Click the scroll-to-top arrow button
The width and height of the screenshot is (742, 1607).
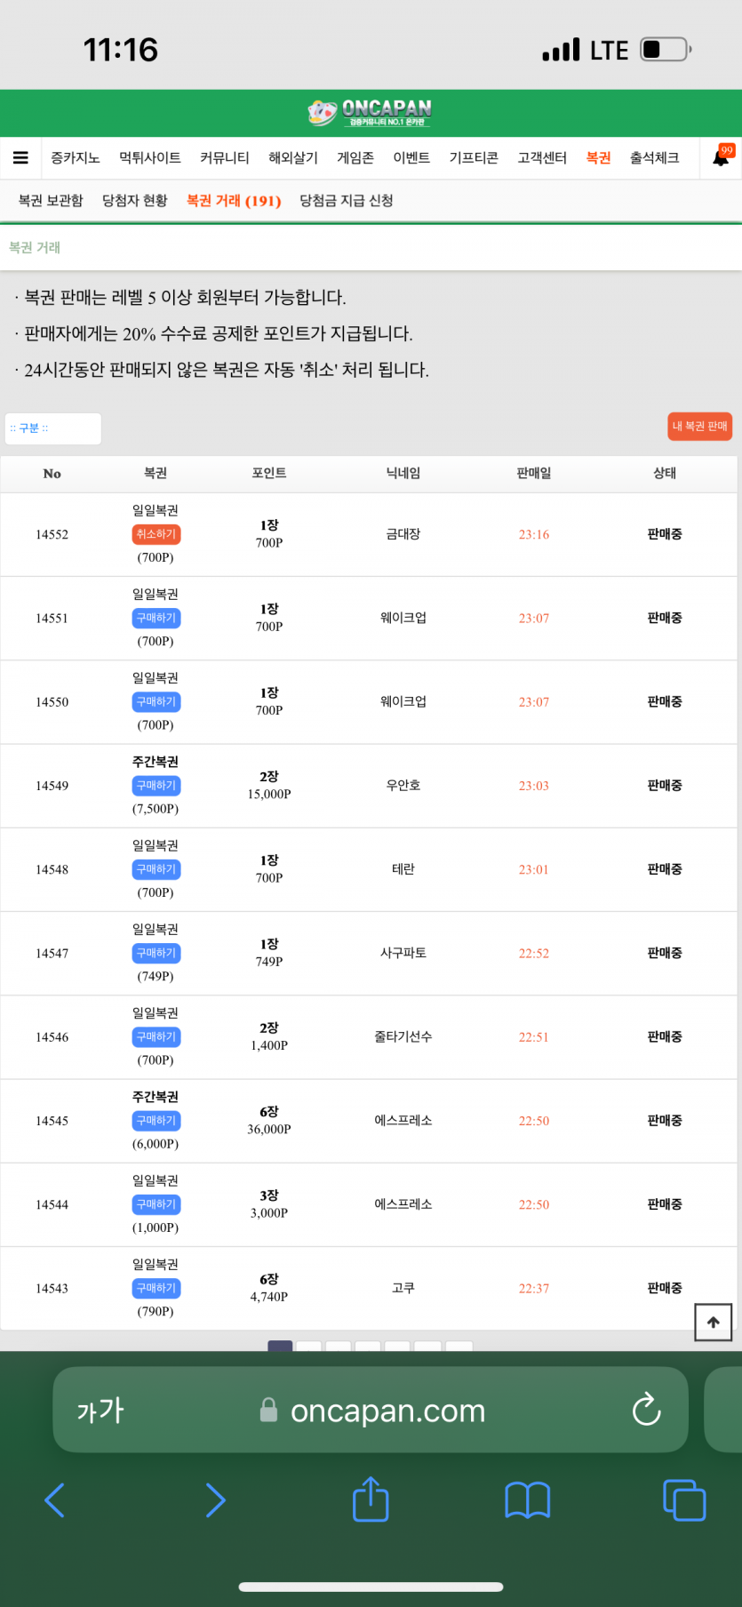pyautogui.click(x=713, y=1322)
